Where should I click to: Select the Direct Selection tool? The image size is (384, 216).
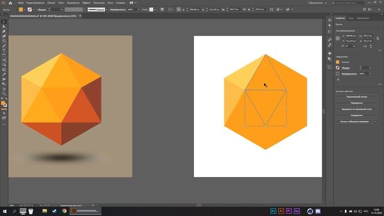point(4,26)
